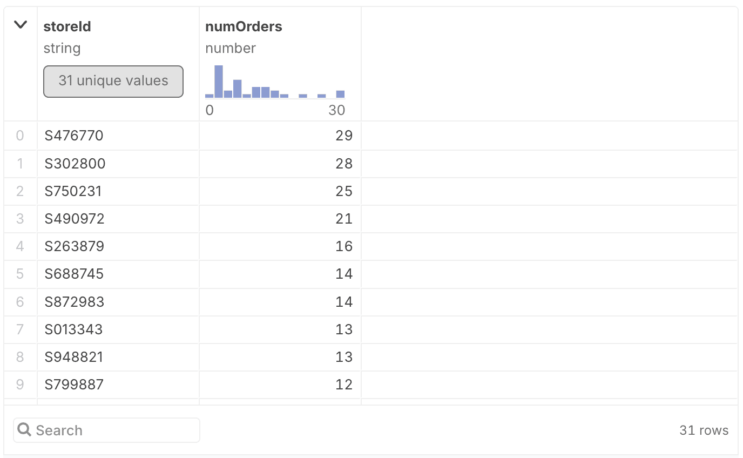Viewport: 743px width, 458px height.
Task: Click the chevron expander in table header
Action: coord(21,25)
